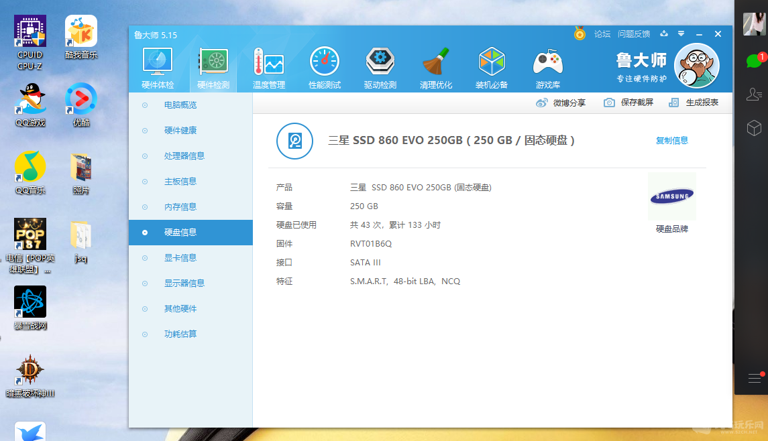Click the hard disk icon beside drive title
Image resolution: width=768 pixels, height=441 pixels.
pyautogui.click(x=294, y=141)
